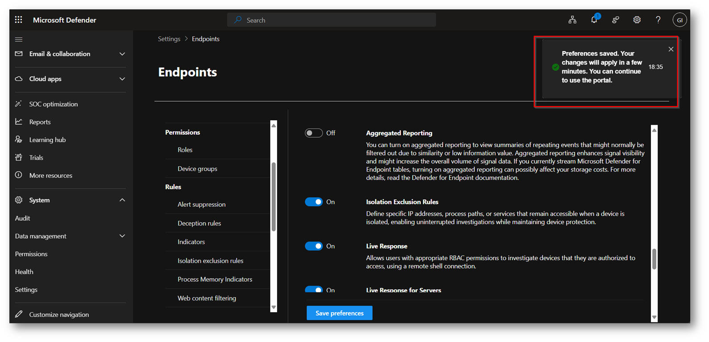Open Settings under System in sidebar
Screen dimensions: 709x342
click(x=26, y=289)
